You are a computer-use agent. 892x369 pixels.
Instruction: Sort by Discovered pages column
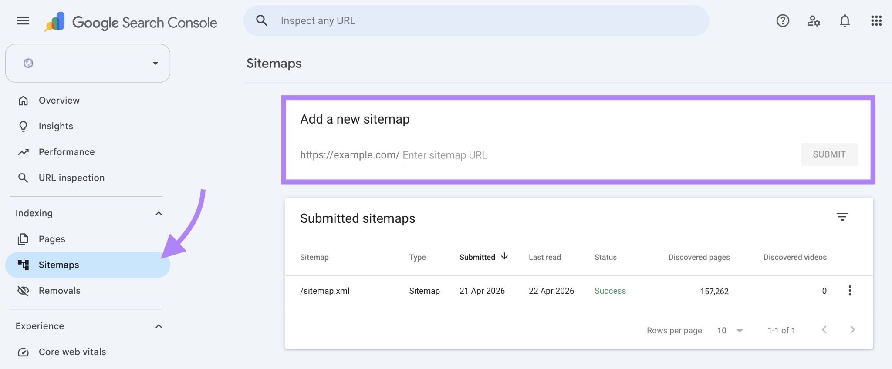tap(699, 257)
